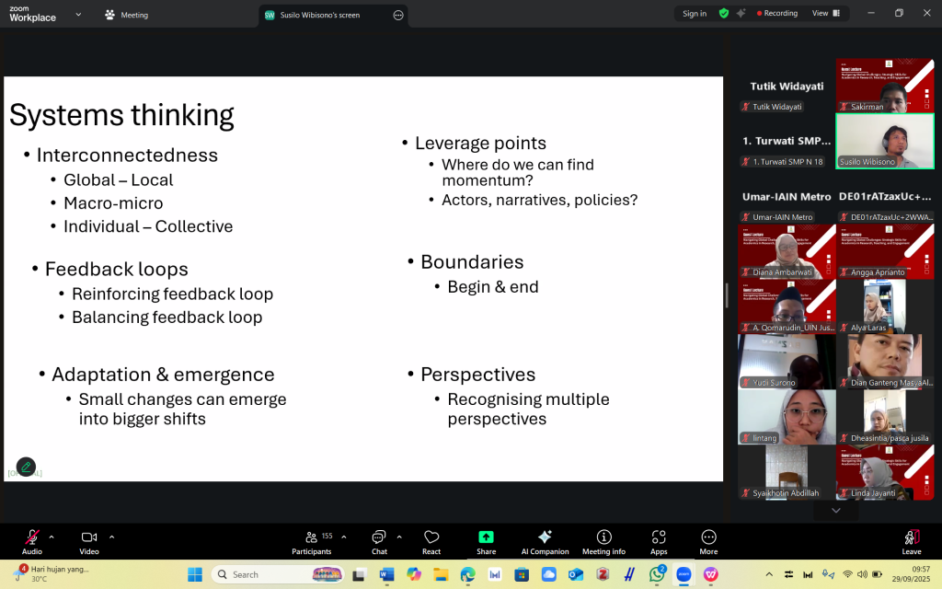Screen dimensions: 942x589
Task: Expand video options arrow next to Video
Action: click(x=112, y=537)
